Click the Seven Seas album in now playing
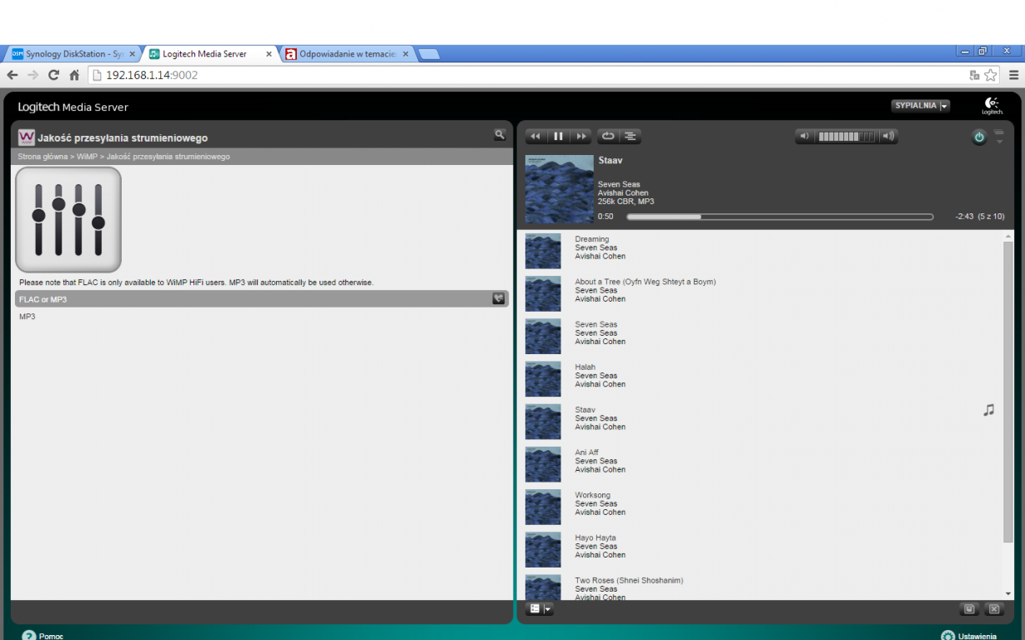Image resolution: width=1025 pixels, height=640 pixels. [619, 184]
